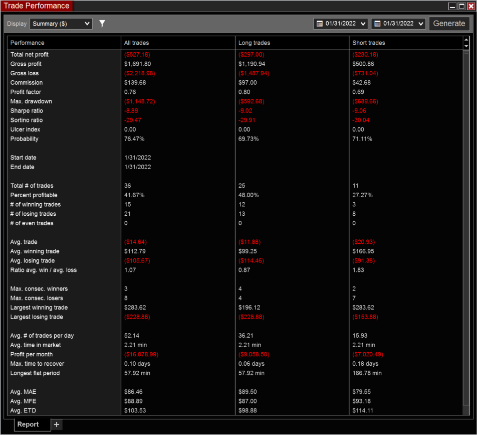This screenshot has width=477, height=435.
Task: Click the Avg. time in market label
Action: 36,345
